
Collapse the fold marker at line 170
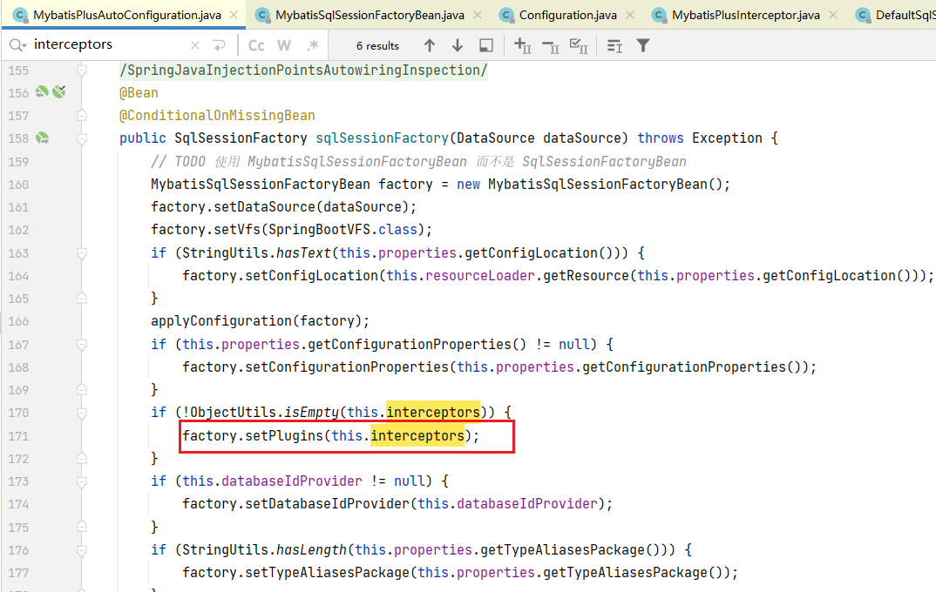(81, 413)
